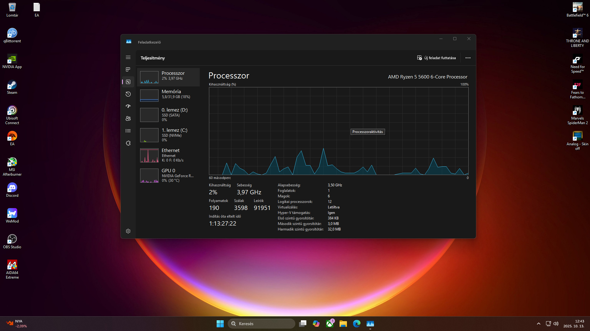Select the 1. lemez (C:) entry
The image size is (590, 331).
(x=168, y=135)
